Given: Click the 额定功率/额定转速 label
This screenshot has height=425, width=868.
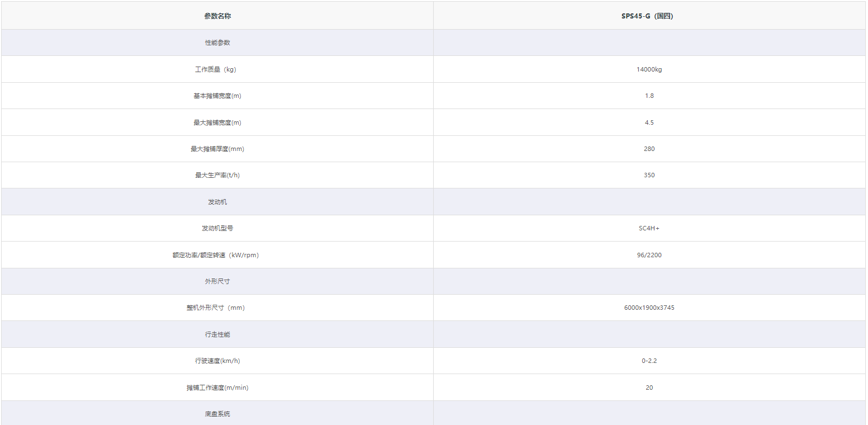Looking at the screenshot, I should point(216,255).
